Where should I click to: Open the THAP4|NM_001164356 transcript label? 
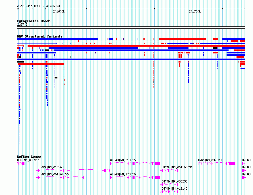(x=53, y=174)
